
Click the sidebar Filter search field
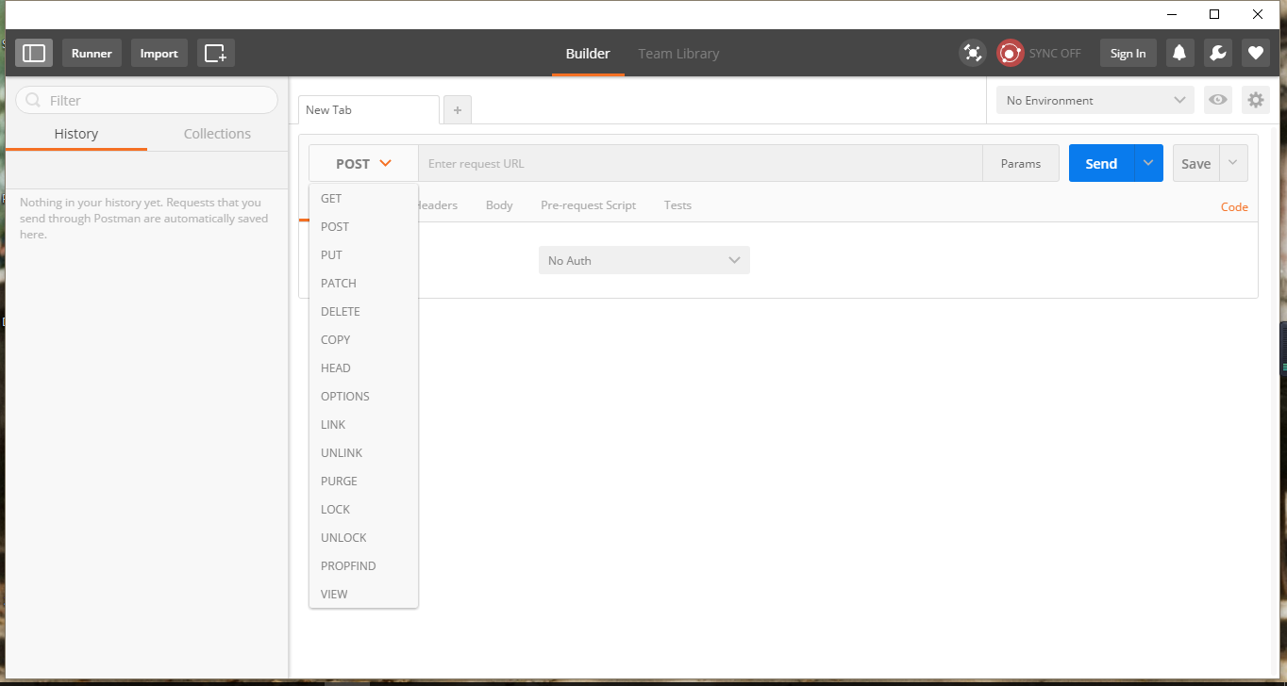pyautogui.click(x=146, y=100)
